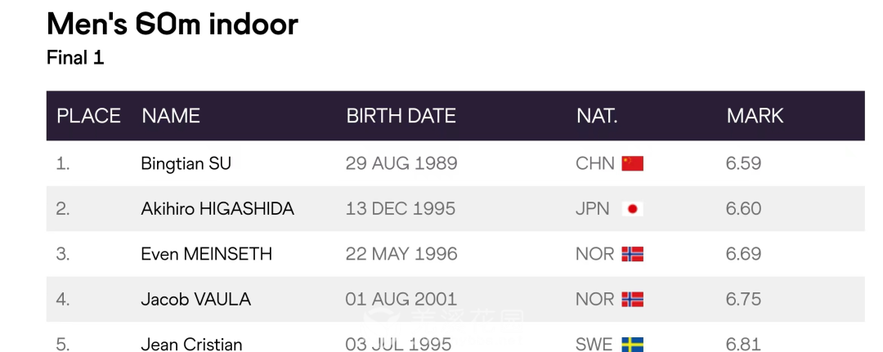The image size is (883, 352).
Task: Click Sweden flag next to SWE
Action: (x=632, y=344)
